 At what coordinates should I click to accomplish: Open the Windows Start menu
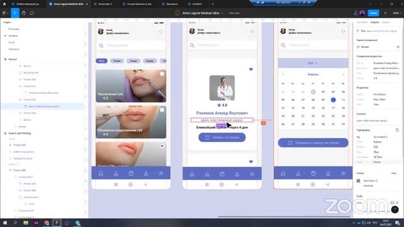tap(4, 223)
